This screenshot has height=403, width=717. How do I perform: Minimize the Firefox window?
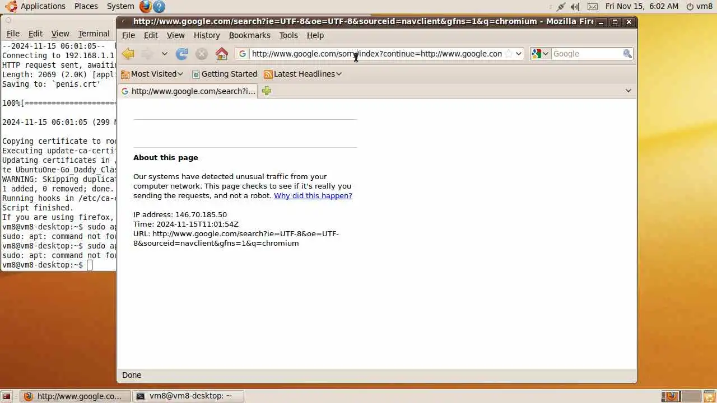pos(601,22)
